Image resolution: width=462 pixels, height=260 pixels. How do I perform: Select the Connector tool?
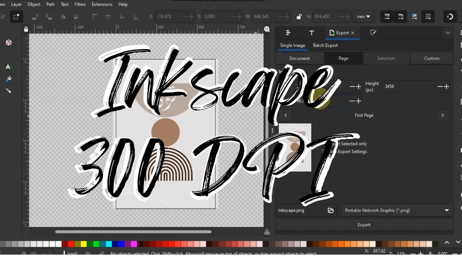point(9,91)
